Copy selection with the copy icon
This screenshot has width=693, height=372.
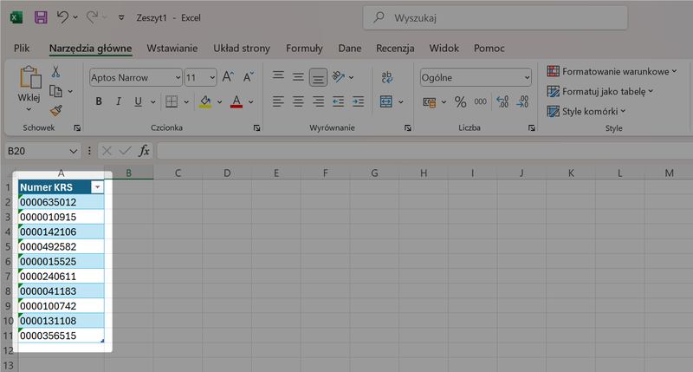55,91
